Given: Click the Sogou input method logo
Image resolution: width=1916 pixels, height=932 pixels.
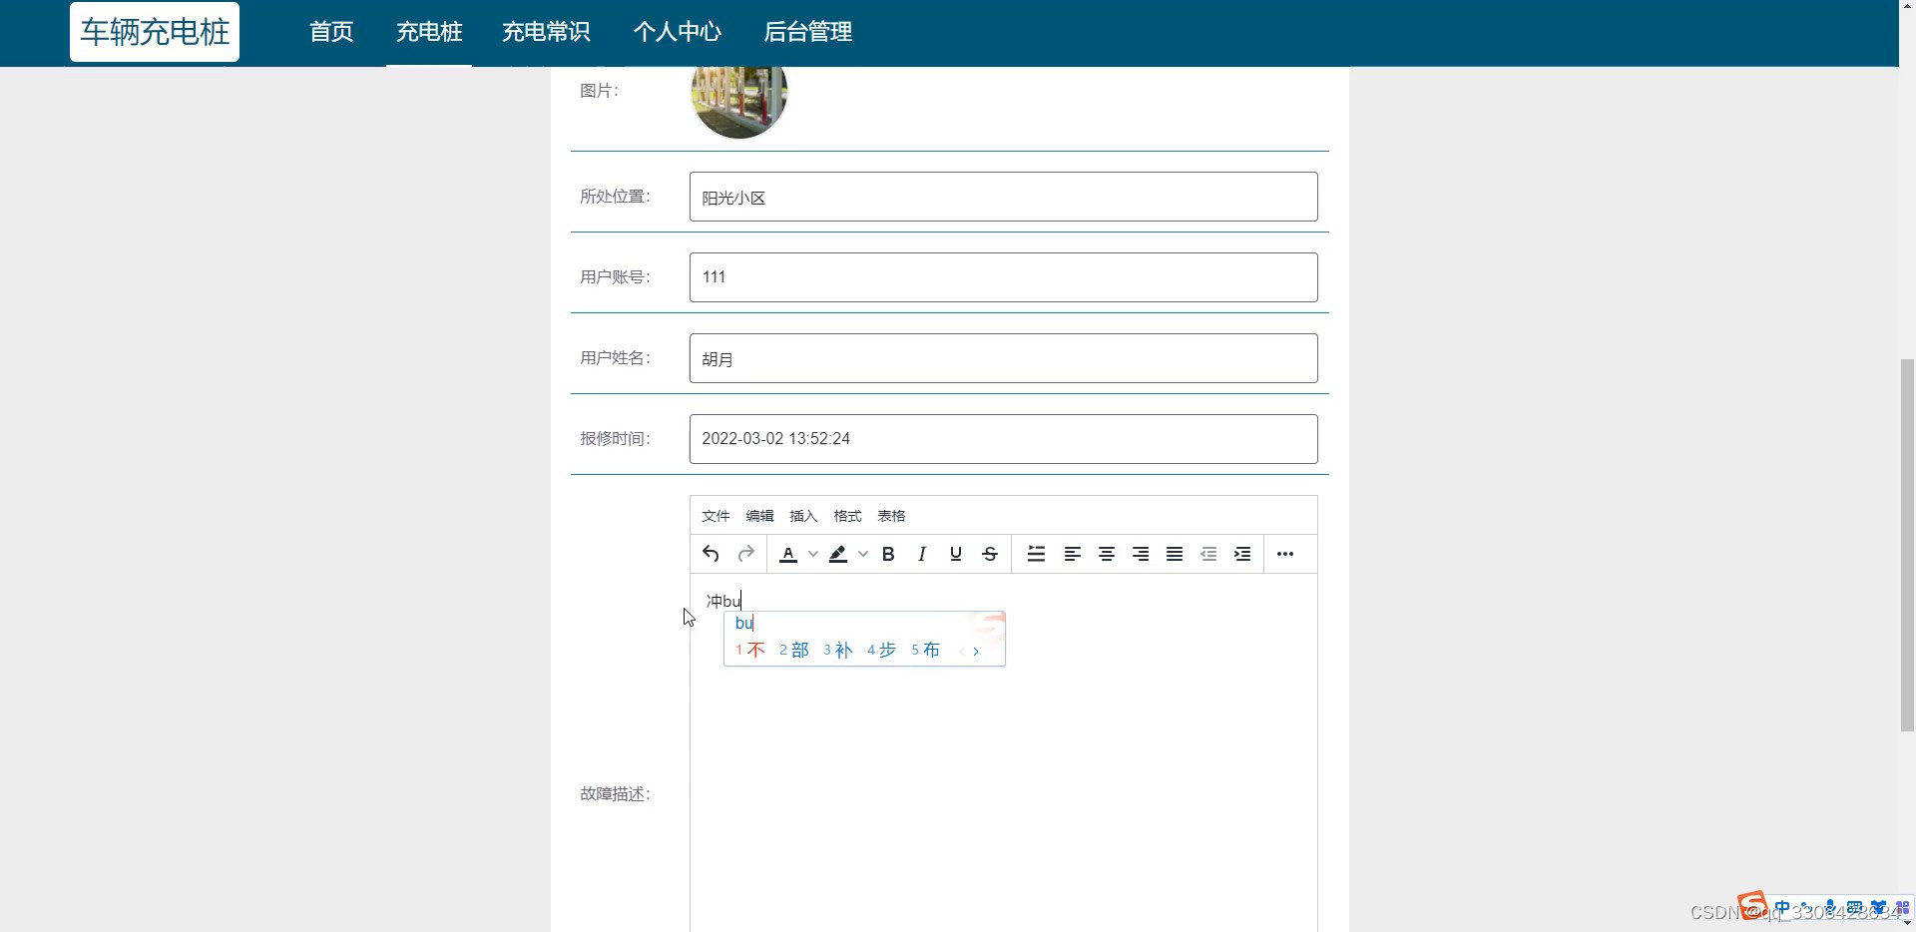Looking at the screenshot, I should click(1752, 905).
